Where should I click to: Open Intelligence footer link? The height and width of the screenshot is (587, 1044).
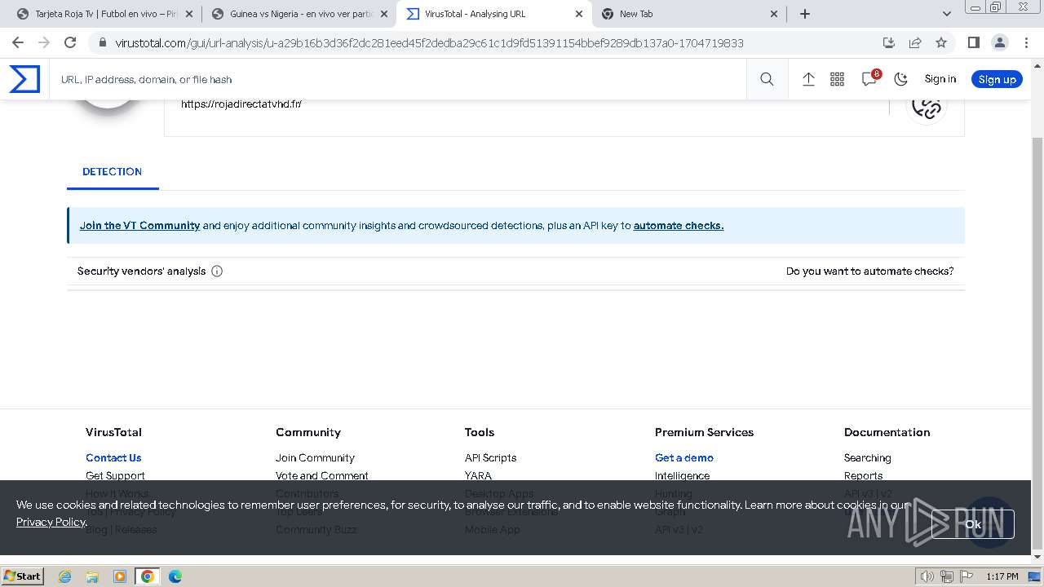click(x=682, y=476)
